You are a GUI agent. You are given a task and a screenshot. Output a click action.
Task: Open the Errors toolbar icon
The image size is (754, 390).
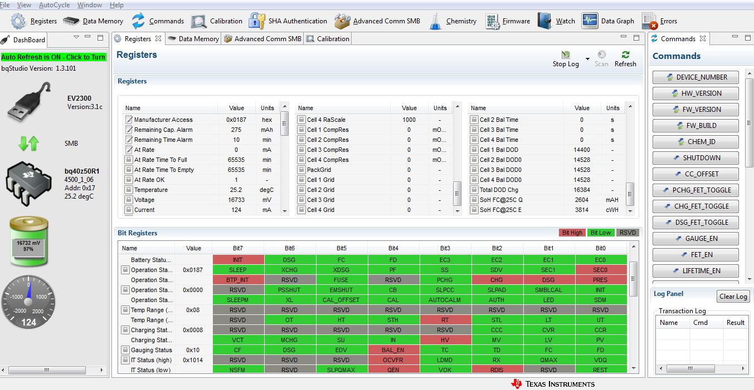pos(649,21)
